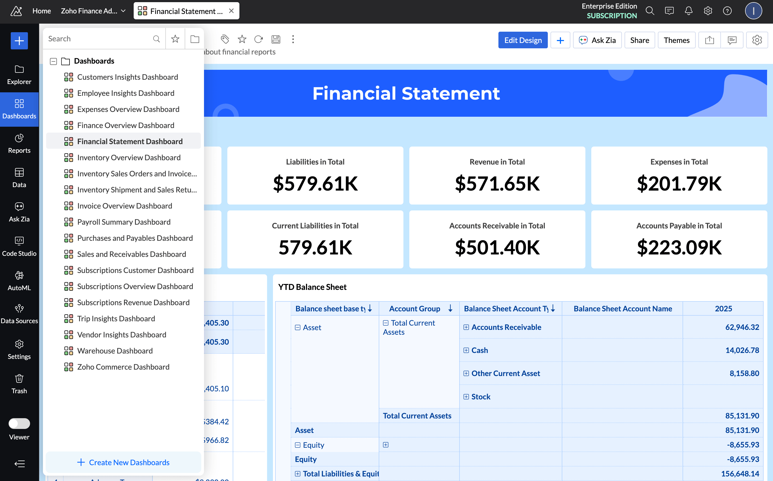This screenshot has width=773, height=481.
Task: Switch to the Home tab
Action: click(x=41, y=10)
